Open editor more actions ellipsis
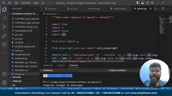172x96 pixels. 168,9
